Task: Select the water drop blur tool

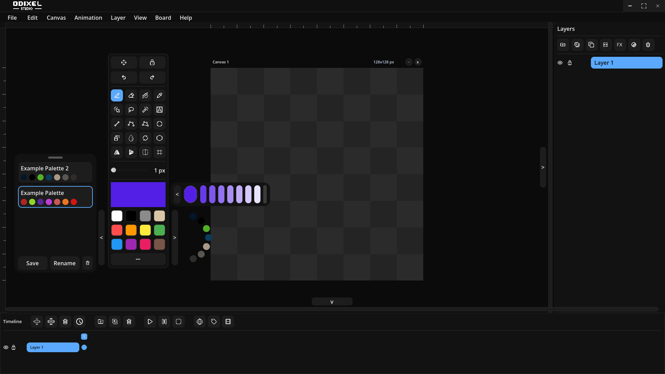Action: 131,138
